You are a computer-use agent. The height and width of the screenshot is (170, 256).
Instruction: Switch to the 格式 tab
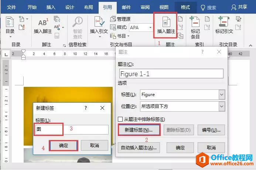click(185, 7)
